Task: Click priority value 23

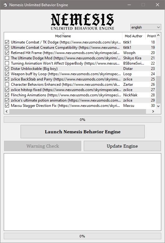Action: tap(153, 68)
